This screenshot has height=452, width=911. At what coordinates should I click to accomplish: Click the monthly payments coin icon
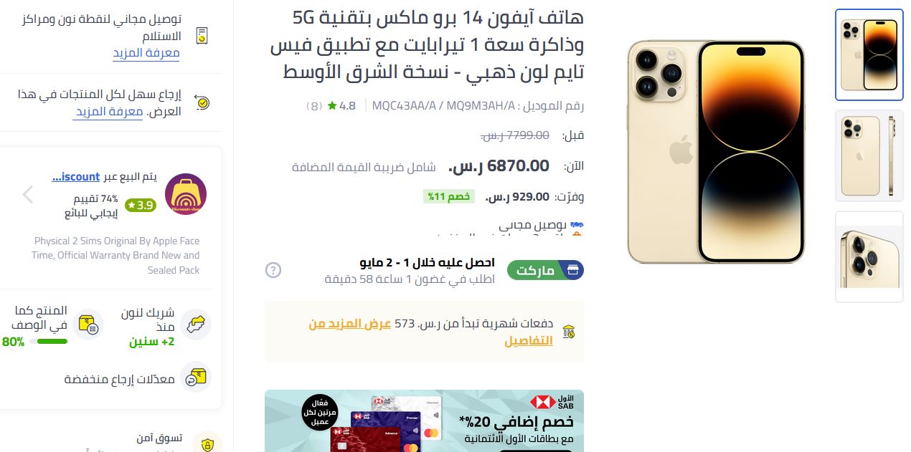click(569, 331)
